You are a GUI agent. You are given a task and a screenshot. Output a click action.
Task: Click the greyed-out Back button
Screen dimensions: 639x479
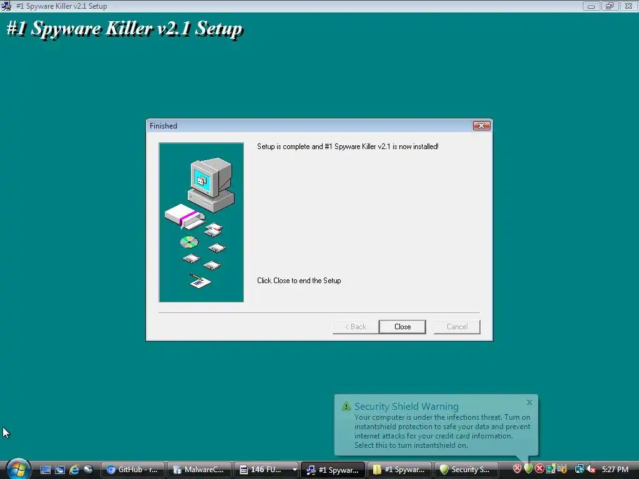point(355,327)
